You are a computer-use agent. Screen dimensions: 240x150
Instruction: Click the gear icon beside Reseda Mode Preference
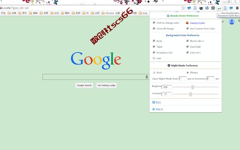point(168,16)
